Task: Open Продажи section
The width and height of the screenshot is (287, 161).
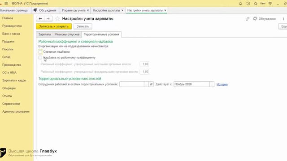Action: click(9, 42)
